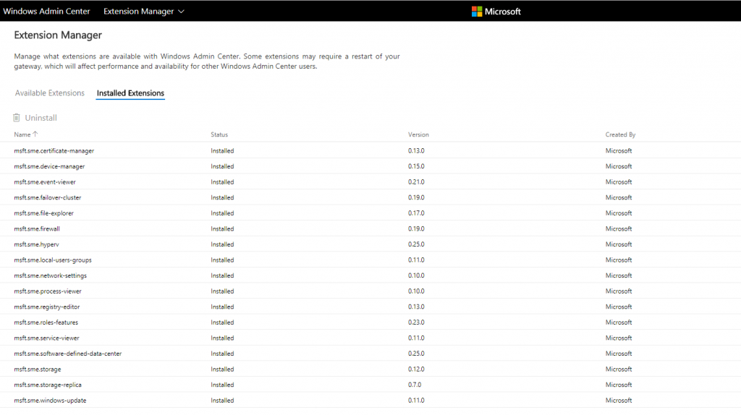The height and width of the screenshot is (415, 741).
Task: Select the msft.sme.failover-cluster extension
Action: tap(48, 197)
